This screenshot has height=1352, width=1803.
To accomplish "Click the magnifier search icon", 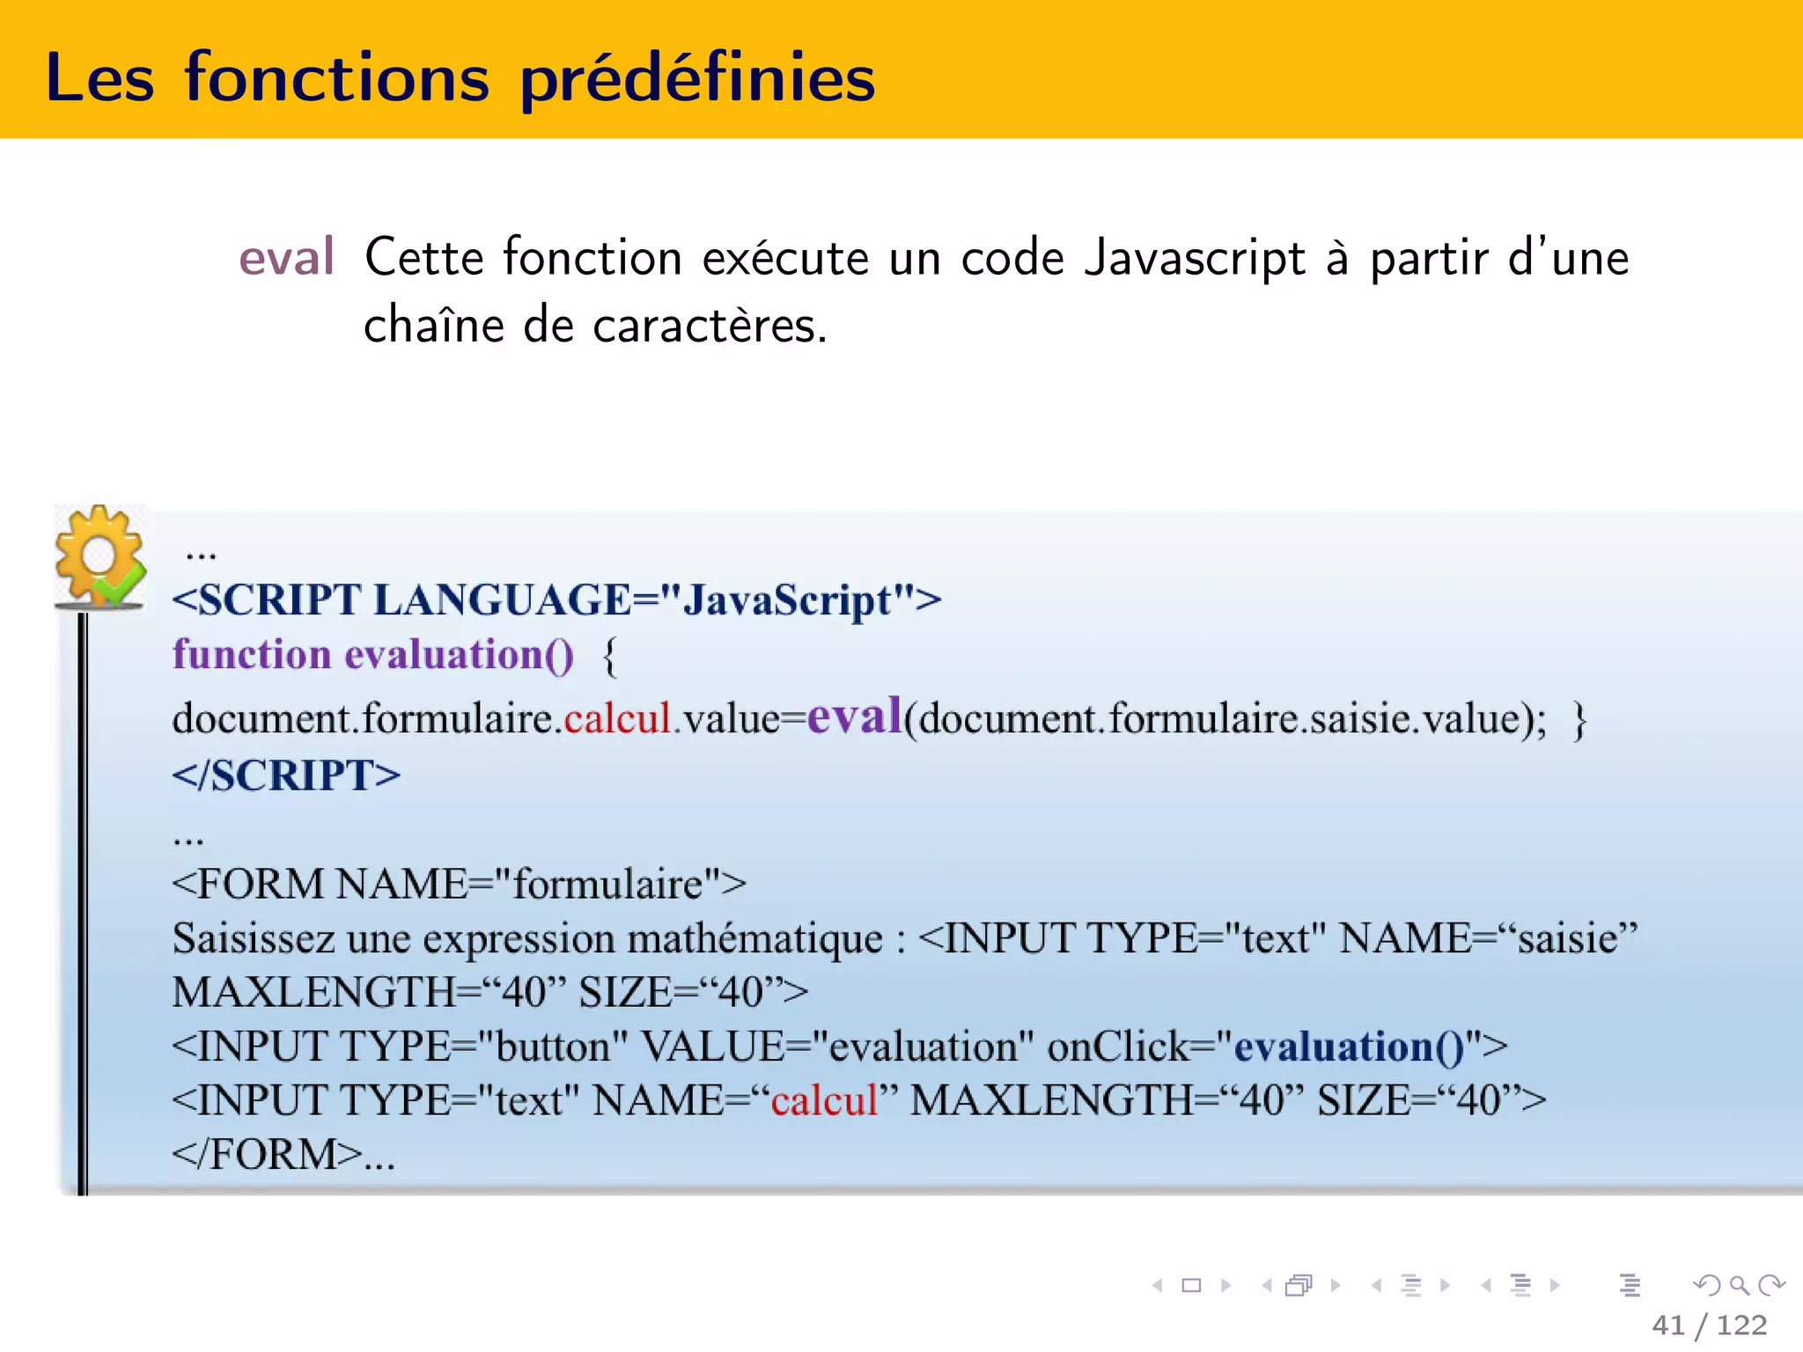I will (1740, 1286).
